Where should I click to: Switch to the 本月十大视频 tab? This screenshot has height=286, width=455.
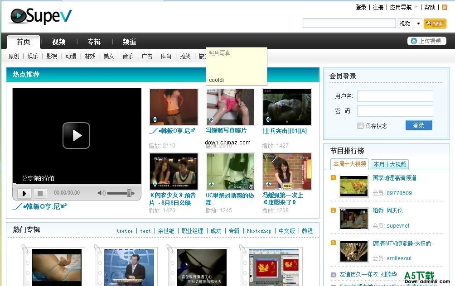[390, 164]
